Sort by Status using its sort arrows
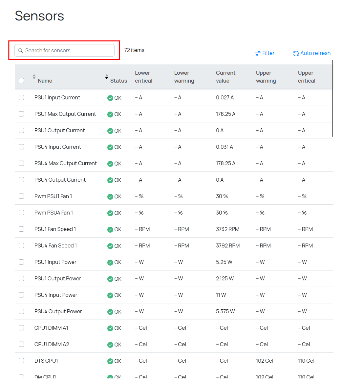The image size is (342, 386). click(x=107, y=77)
